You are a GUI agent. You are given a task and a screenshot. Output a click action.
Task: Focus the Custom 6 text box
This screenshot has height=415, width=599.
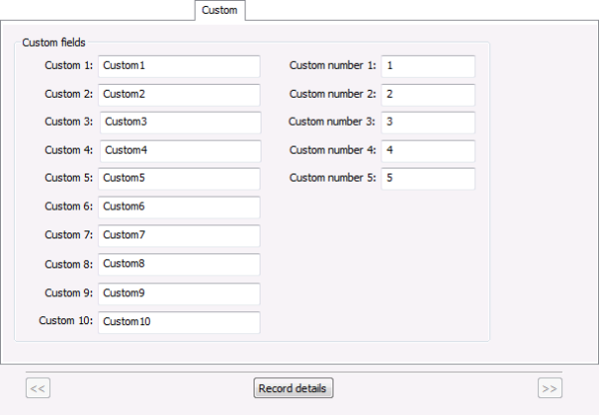pyautogui.click(x=179, y=207)
